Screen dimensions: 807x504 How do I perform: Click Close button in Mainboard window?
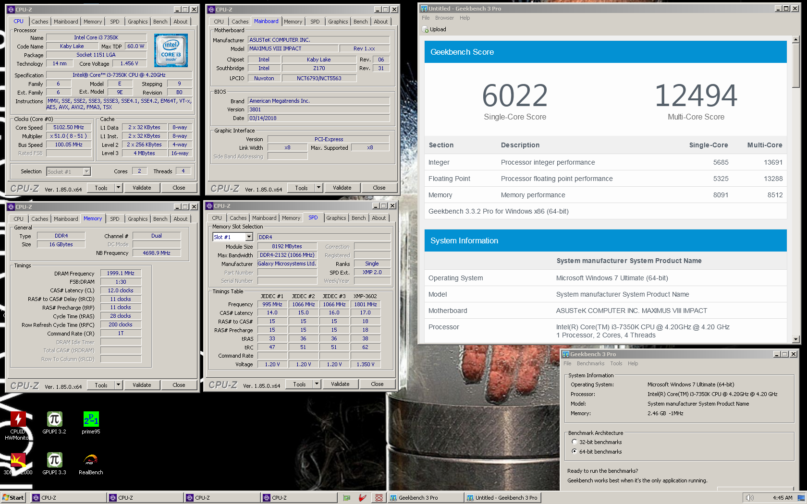[379, 188]
